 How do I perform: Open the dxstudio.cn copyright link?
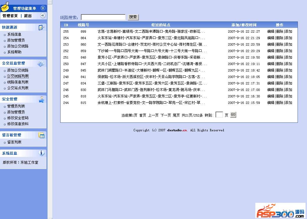(177, 130)
